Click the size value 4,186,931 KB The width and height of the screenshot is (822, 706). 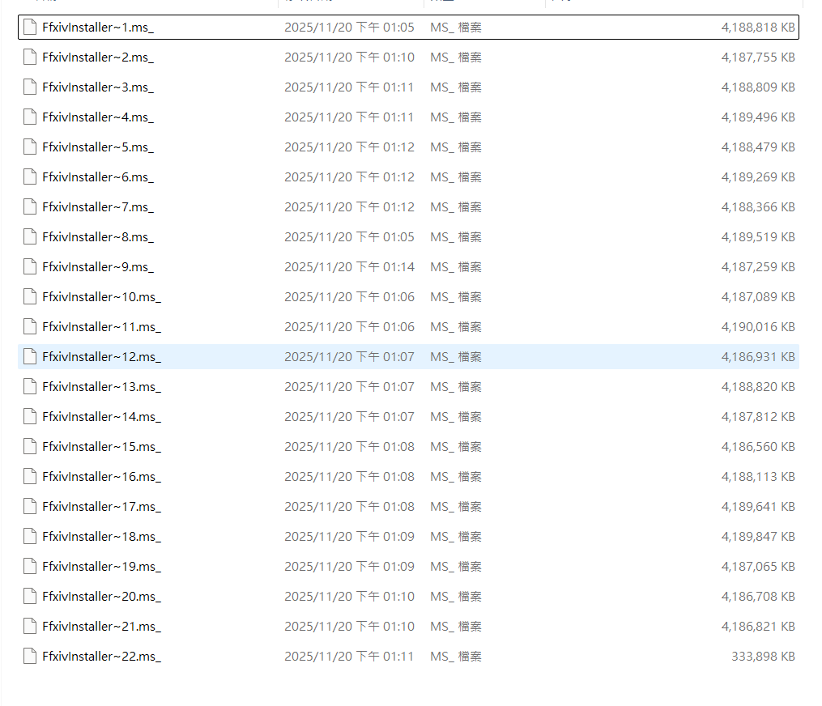point(758,357)
